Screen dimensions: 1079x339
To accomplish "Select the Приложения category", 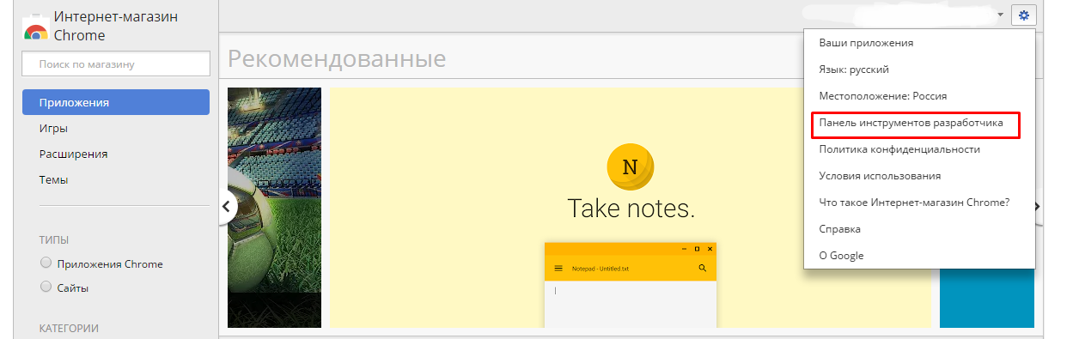I will 116,102.
